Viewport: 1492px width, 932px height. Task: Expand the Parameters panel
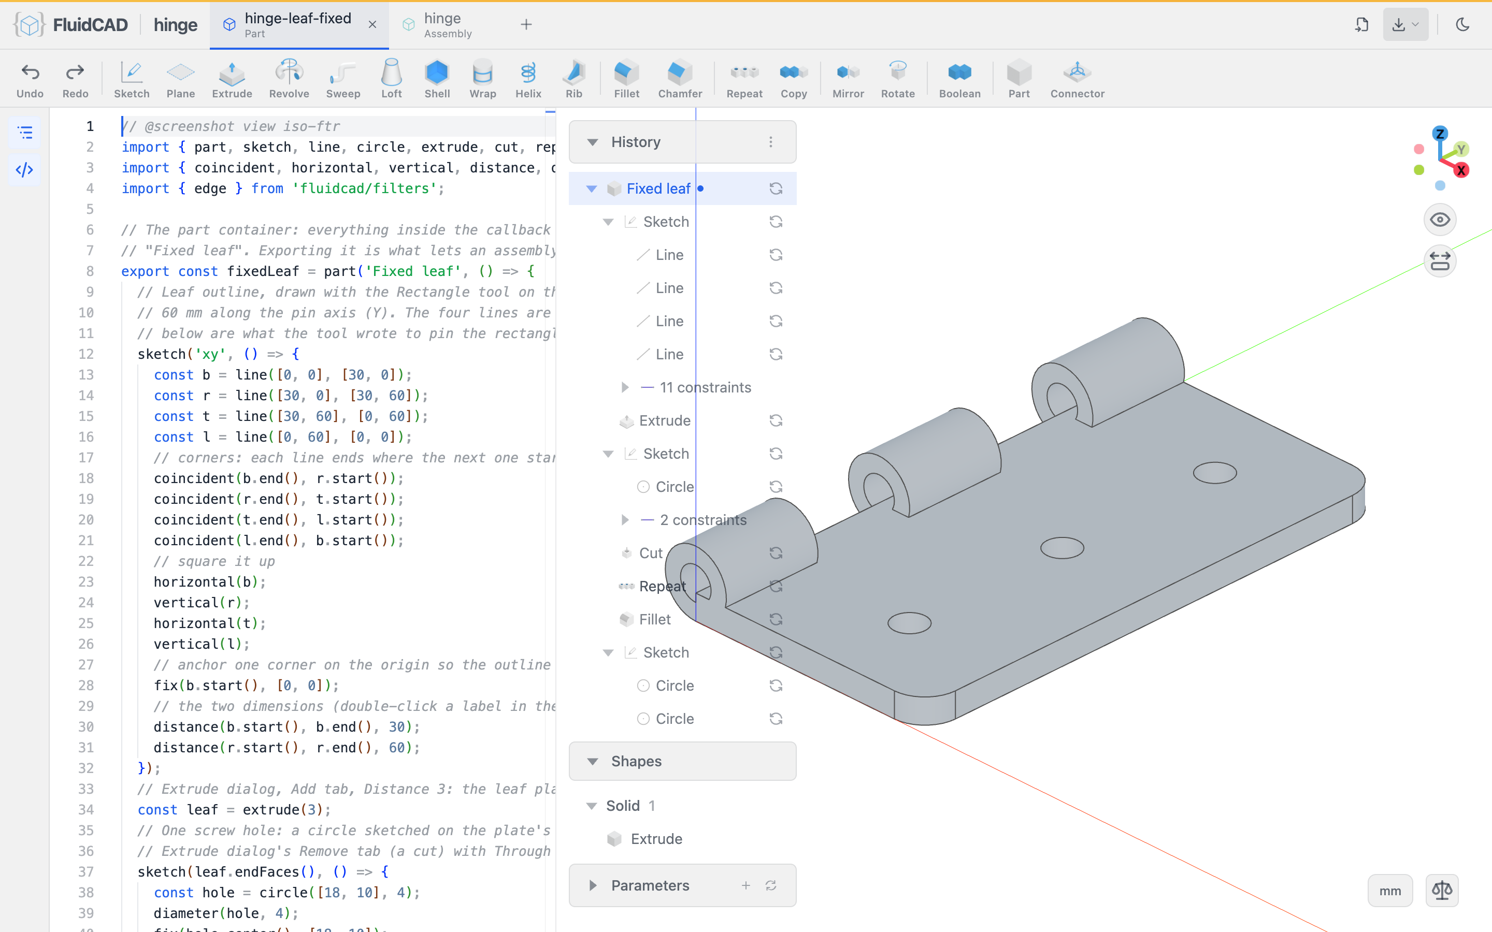(593, 885)
